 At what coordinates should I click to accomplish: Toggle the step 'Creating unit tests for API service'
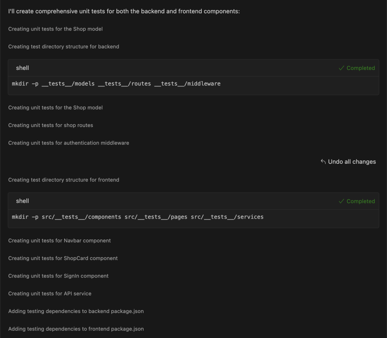click(x=50, y=293)
